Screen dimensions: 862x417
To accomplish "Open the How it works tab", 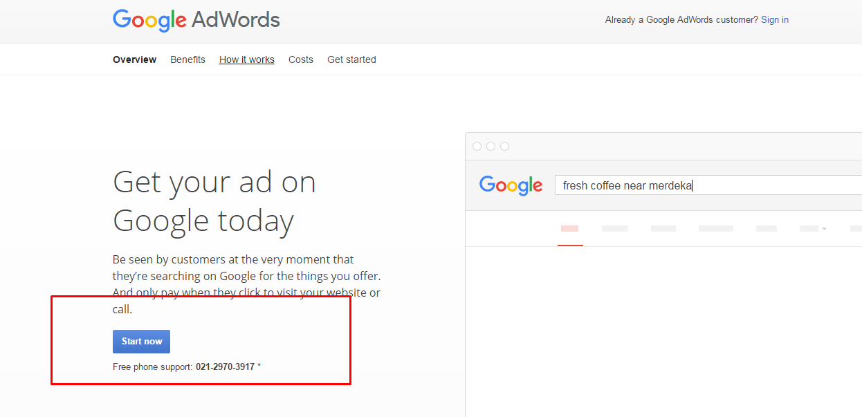I will (247, 59).
